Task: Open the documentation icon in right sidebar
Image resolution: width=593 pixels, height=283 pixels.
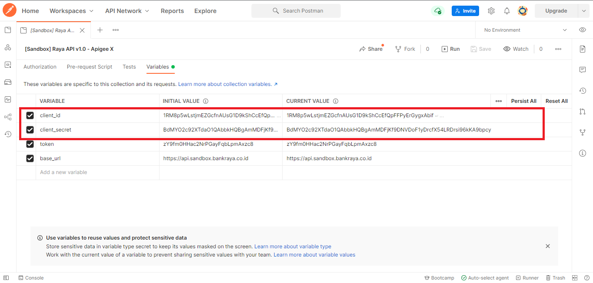Action: coord(583,49)
